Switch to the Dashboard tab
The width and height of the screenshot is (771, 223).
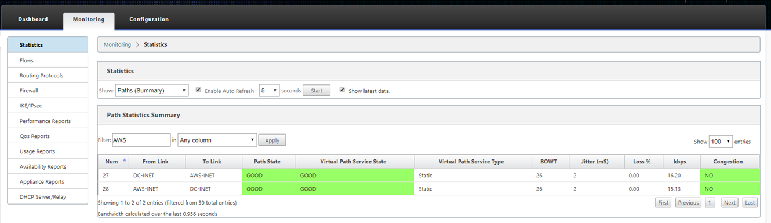coord(32,19)
